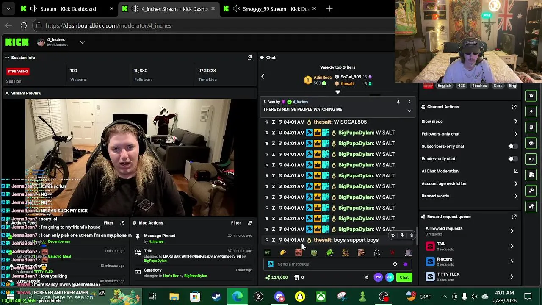Screen dimensions: 542x305
Task: Open the Activity Feed Filter
Action: (x=108, y=223)
